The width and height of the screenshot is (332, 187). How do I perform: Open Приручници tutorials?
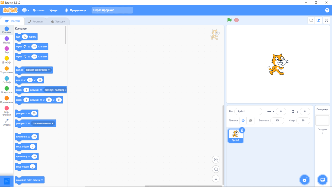tap(75, 10)
